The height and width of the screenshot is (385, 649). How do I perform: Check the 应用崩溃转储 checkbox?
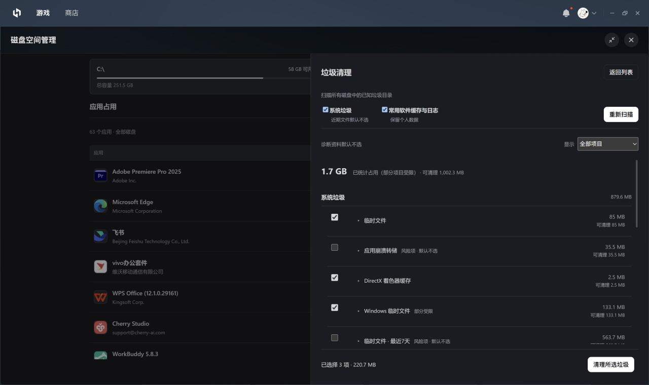(335, 248)
